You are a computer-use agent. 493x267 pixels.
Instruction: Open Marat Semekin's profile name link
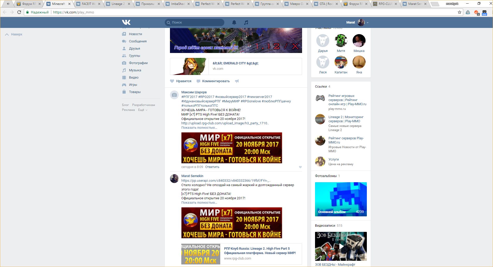192,176
